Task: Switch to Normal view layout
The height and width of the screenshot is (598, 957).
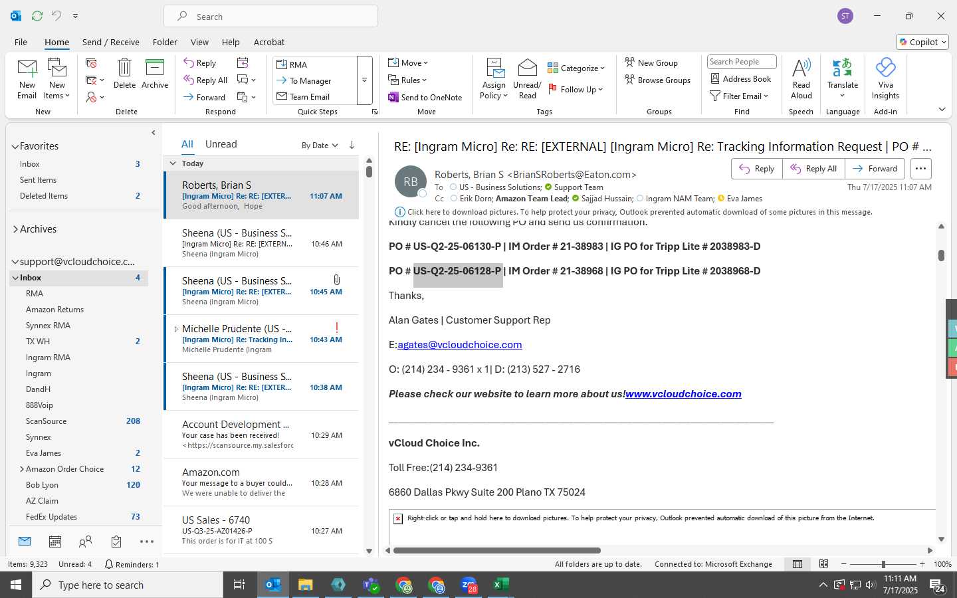Action: (x=797, y=564)
